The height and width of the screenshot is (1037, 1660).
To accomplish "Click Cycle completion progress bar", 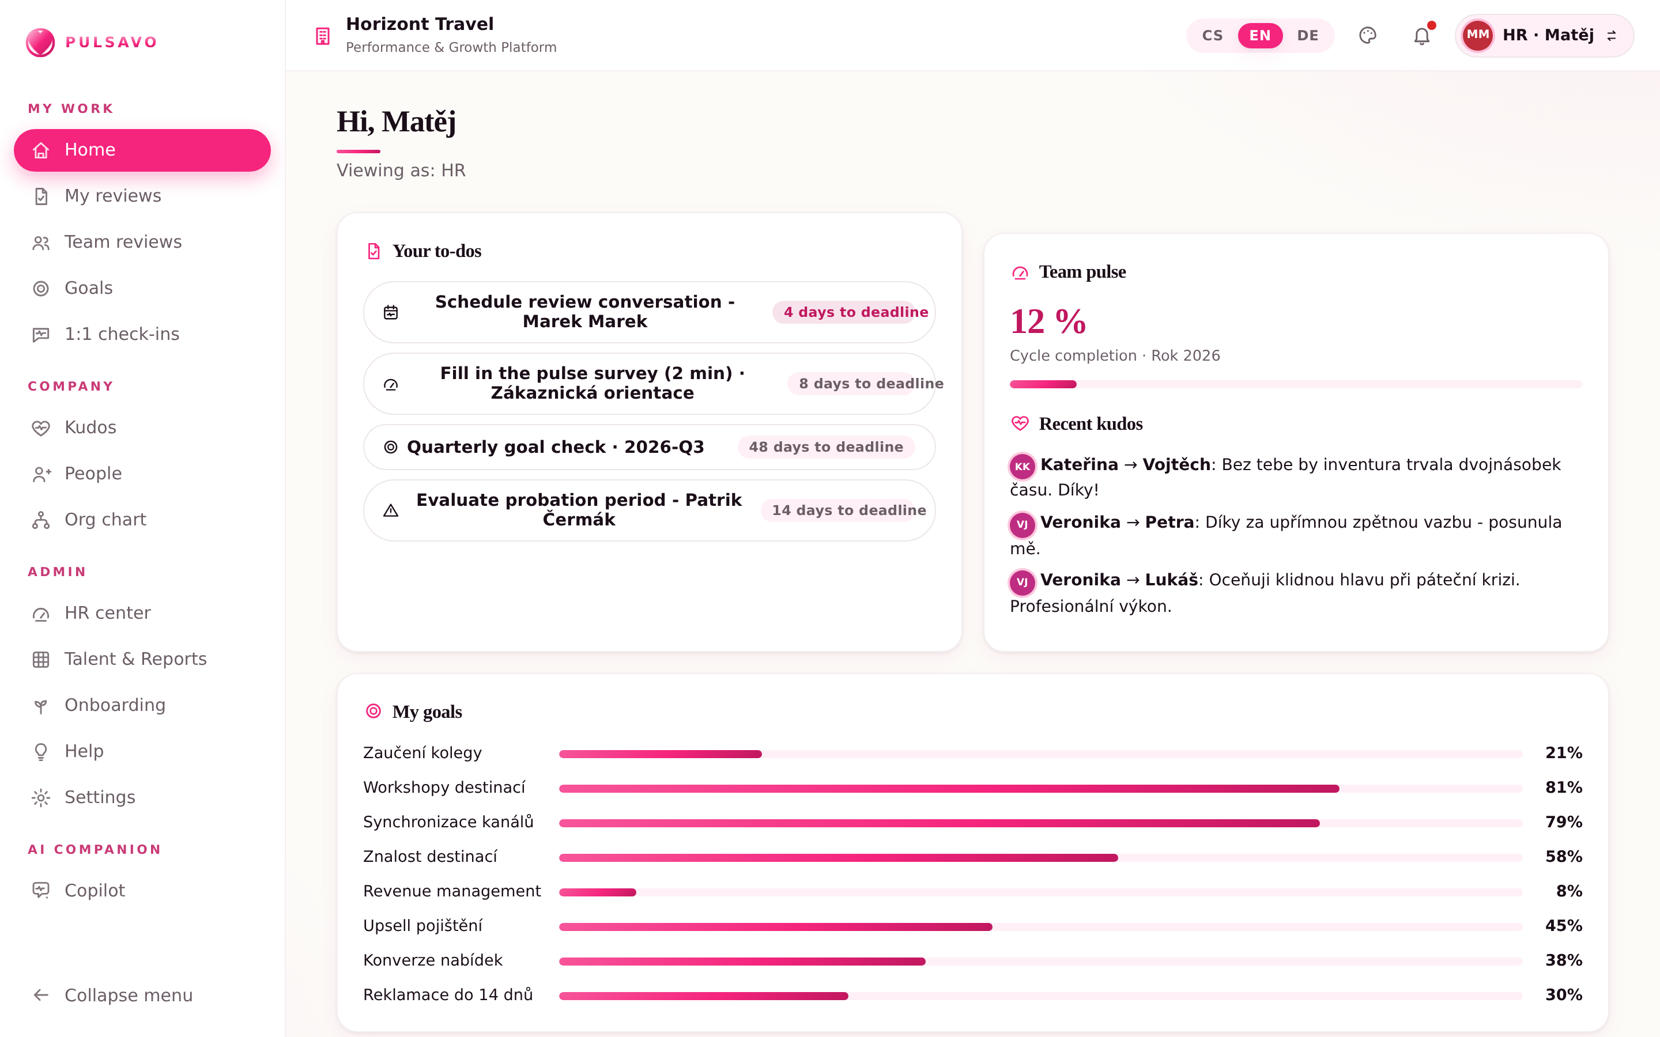I will click(x=1295, y=384).
